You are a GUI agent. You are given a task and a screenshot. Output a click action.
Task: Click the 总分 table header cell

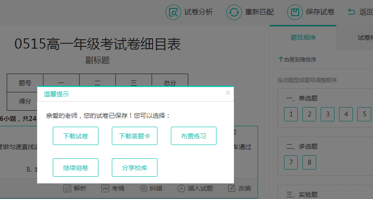170,83
